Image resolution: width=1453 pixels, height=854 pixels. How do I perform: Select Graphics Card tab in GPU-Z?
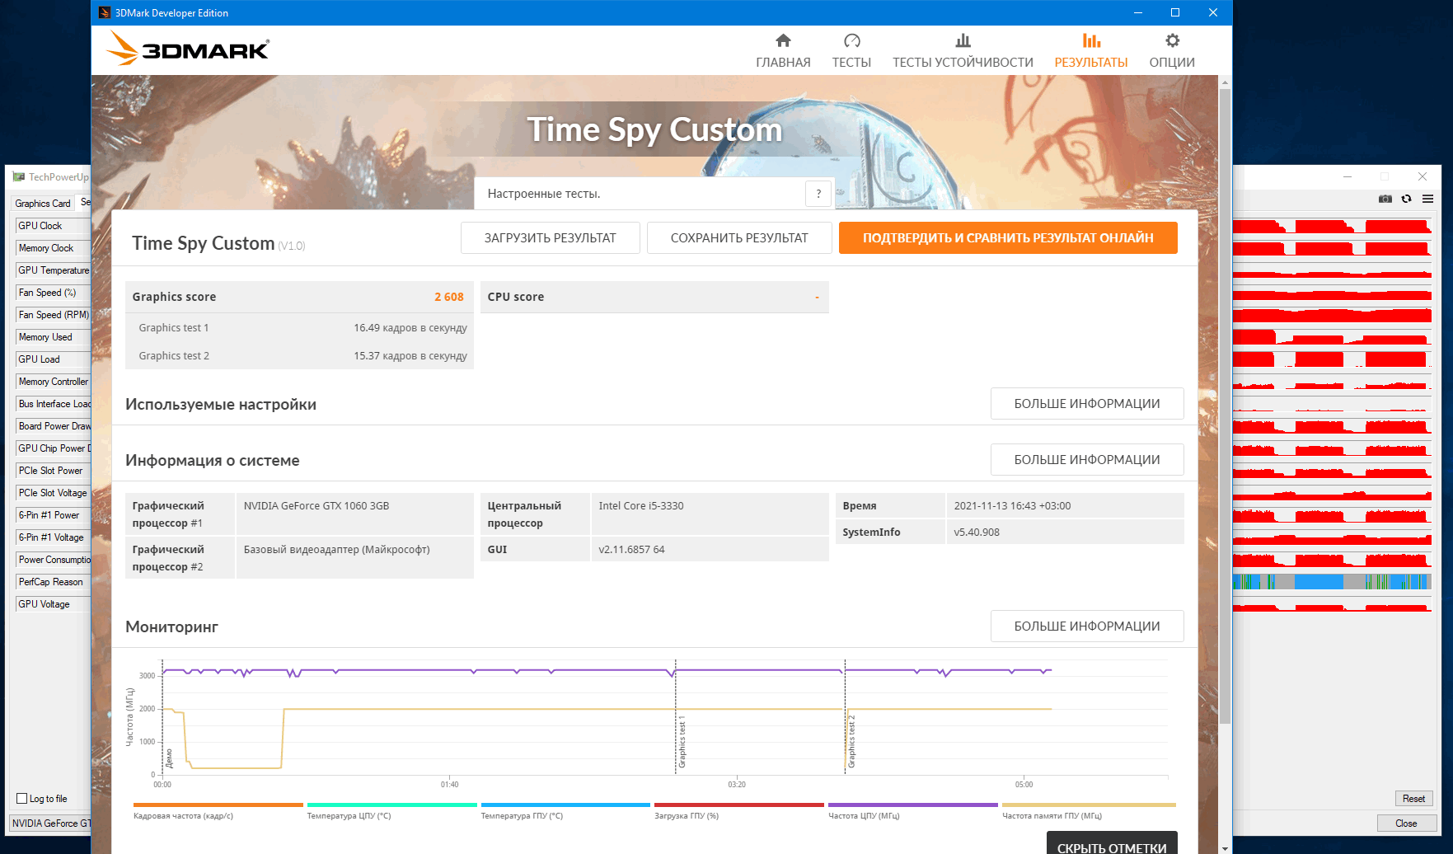43,203
